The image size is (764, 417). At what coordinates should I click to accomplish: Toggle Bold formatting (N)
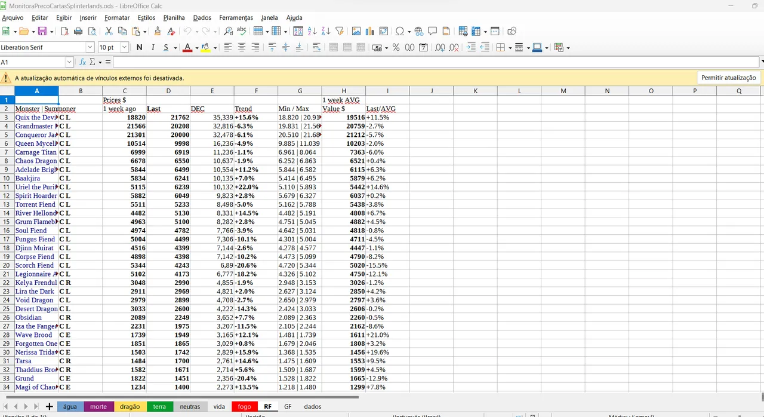pos(139,47)
